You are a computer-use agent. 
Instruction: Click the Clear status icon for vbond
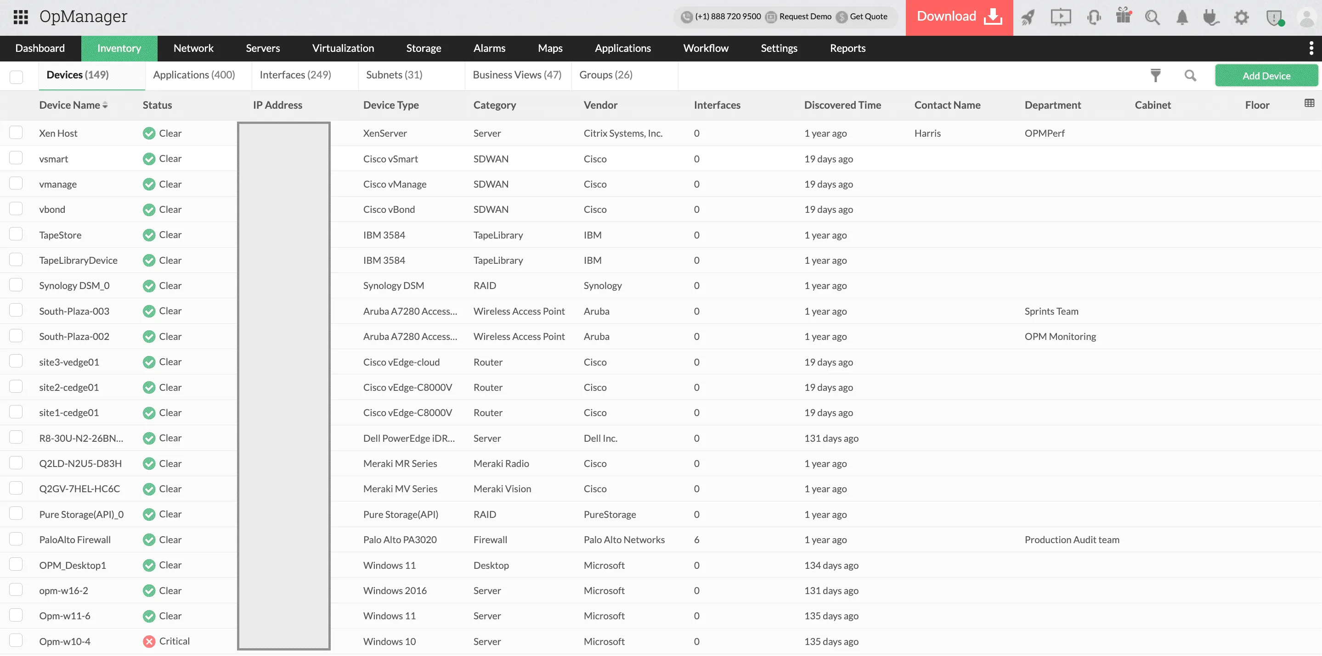click(149, 210)
